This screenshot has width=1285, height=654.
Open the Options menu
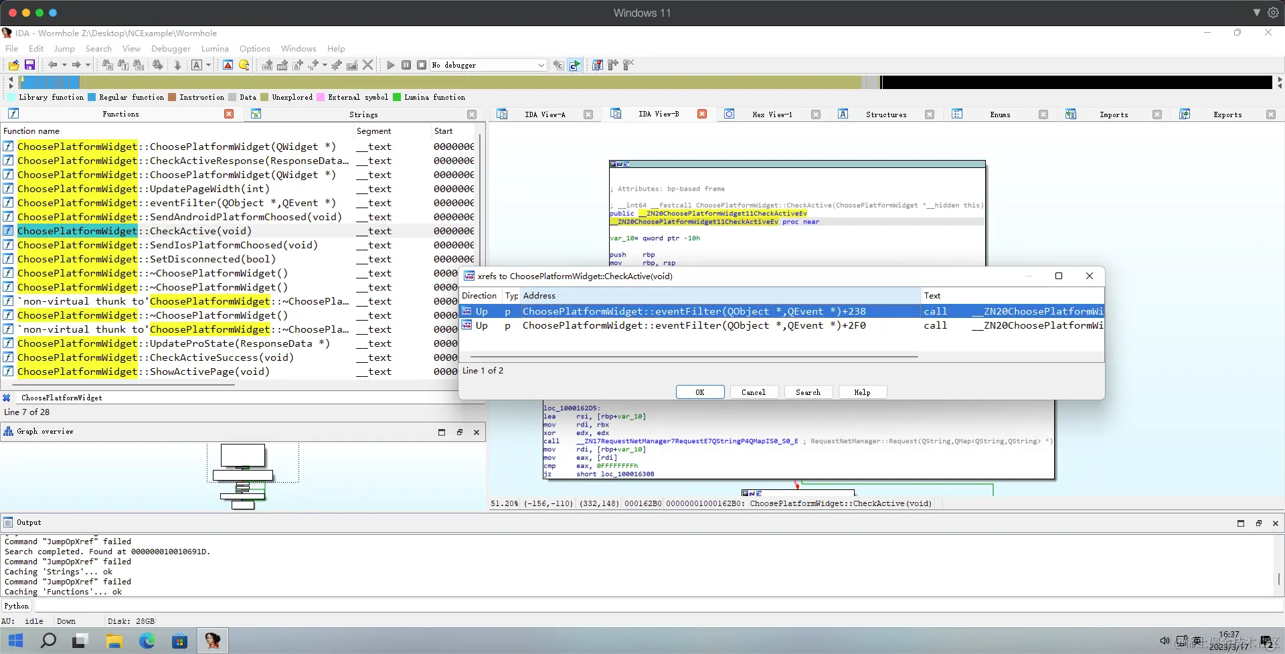(255, 49)
